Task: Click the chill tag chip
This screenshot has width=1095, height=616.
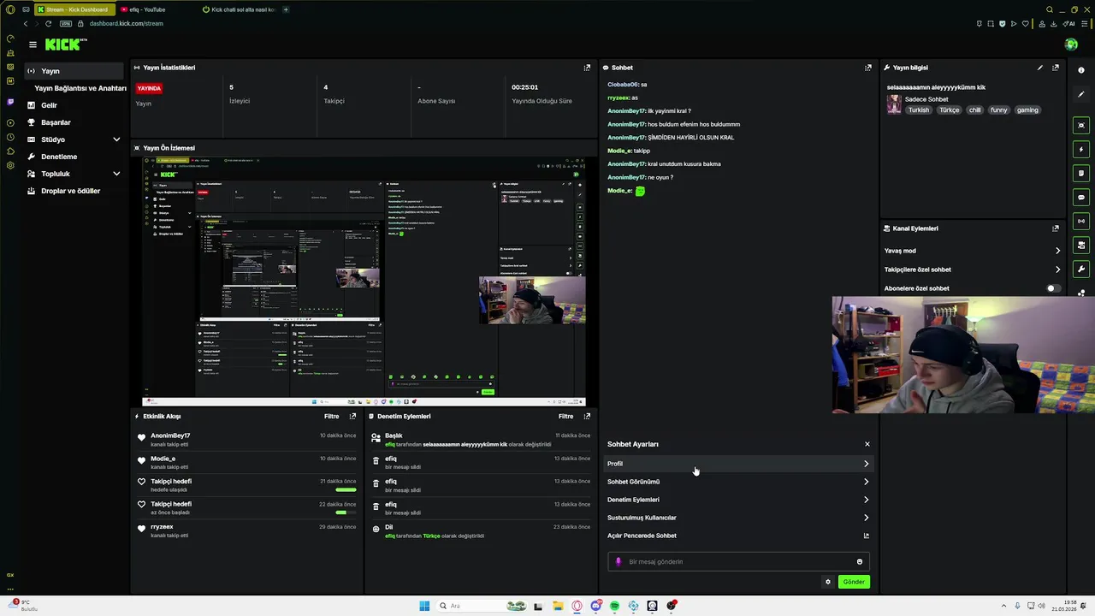Action: 974,110
